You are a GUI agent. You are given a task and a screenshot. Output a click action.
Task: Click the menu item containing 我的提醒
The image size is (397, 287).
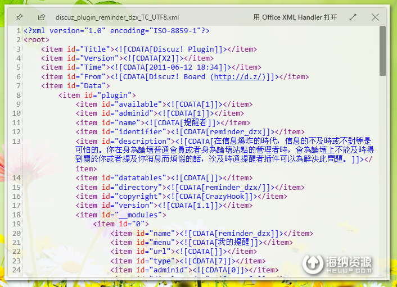click(201, 242)
